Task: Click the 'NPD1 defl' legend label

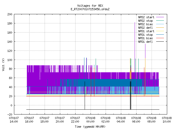Action: (145, 42)
